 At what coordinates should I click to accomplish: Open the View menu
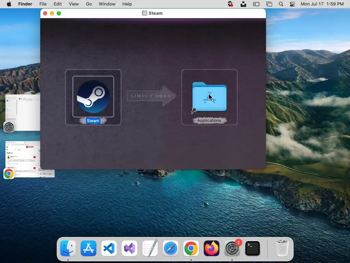click(74, 4)
